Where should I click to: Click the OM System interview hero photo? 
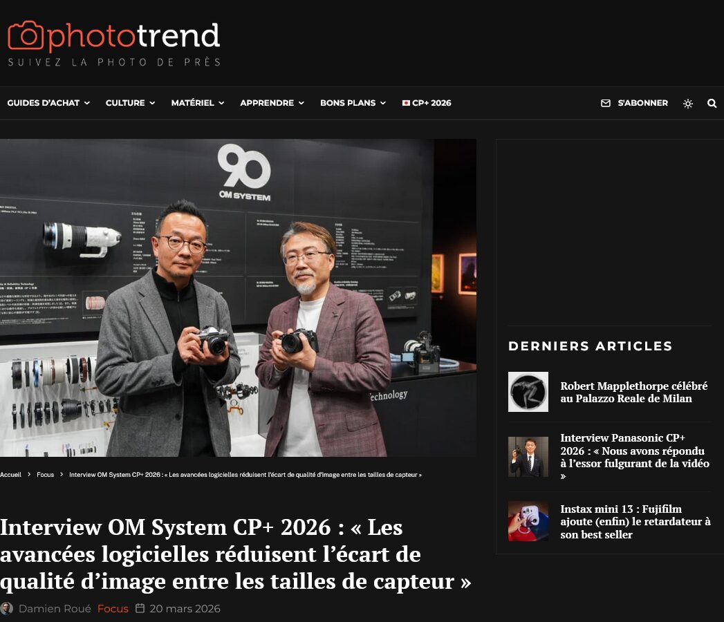point(239,298)
